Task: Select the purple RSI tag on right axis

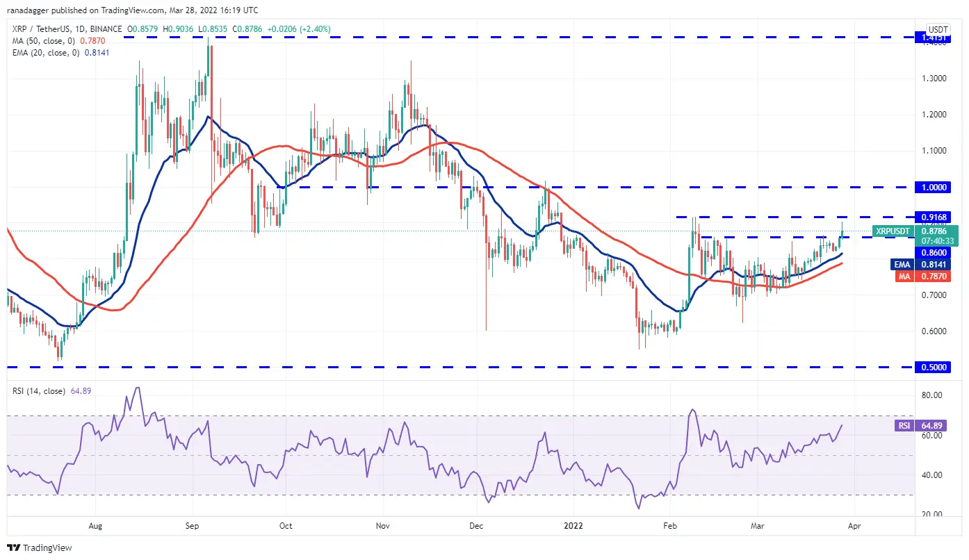Action: tap(903, 425)
